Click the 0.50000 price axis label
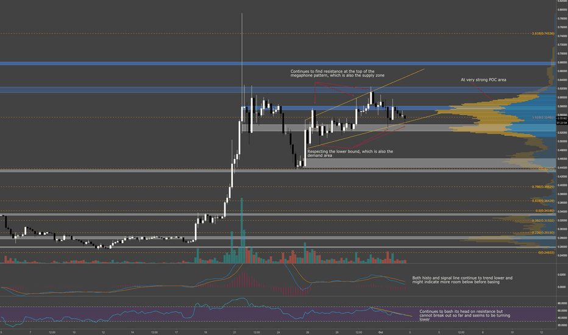Image resolution: width=568 pixels, height=335 pixels. 562,141
